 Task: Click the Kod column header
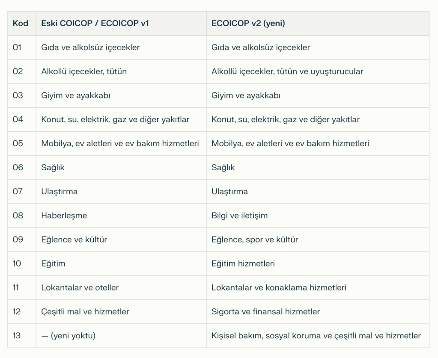(x=21, y=24)
